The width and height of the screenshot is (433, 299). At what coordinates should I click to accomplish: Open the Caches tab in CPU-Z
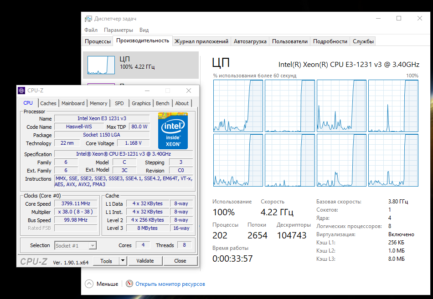tap(48, 103)
